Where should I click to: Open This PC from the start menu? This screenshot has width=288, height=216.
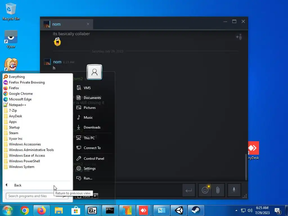point(94,138)
